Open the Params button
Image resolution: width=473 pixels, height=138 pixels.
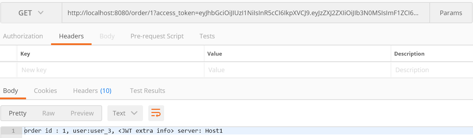(x=451, y=13)
